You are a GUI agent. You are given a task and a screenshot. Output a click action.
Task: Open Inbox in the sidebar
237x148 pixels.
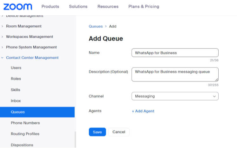tap(16, 101)
